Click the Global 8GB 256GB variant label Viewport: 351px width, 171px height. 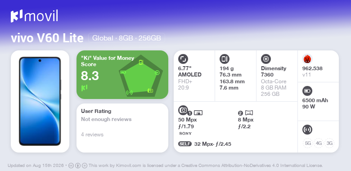(x=127, y=38)
